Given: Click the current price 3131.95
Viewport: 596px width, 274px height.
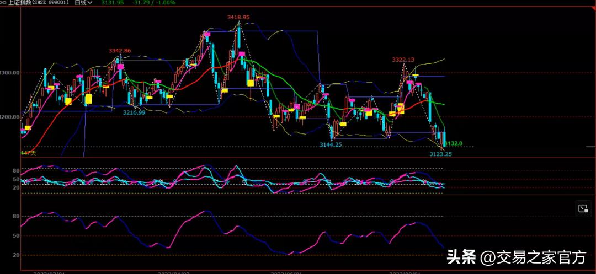Looking at the screenshot, I should (113, 3).
